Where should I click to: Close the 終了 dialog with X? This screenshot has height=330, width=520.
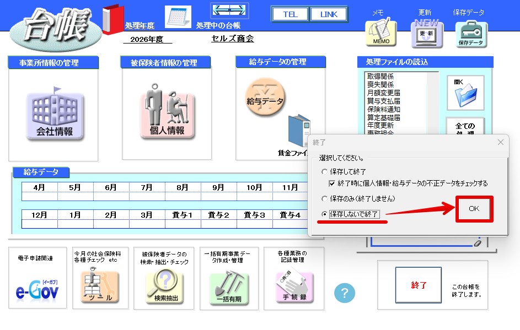click(x=501, y=142)
